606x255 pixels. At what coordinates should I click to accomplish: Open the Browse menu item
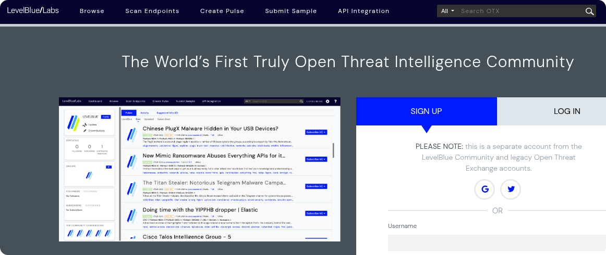[x=92, y=11]
